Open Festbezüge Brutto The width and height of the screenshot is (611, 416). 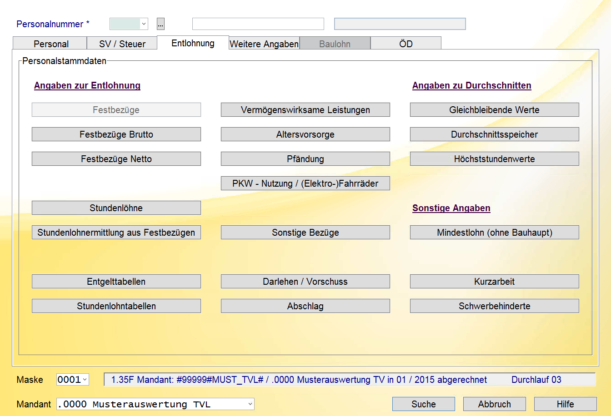point(116,134)
